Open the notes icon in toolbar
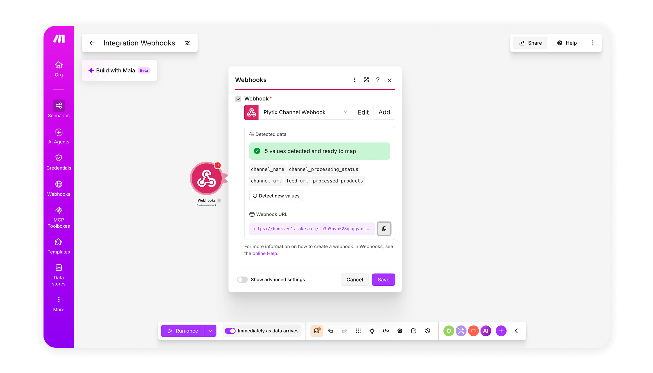The width and height of the screenshot is (653, 373). [x=414, y=331]
